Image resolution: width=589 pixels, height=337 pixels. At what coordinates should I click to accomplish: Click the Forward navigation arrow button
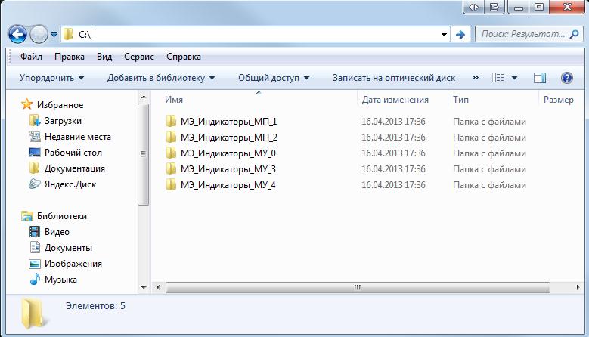(x=39, y=35)
